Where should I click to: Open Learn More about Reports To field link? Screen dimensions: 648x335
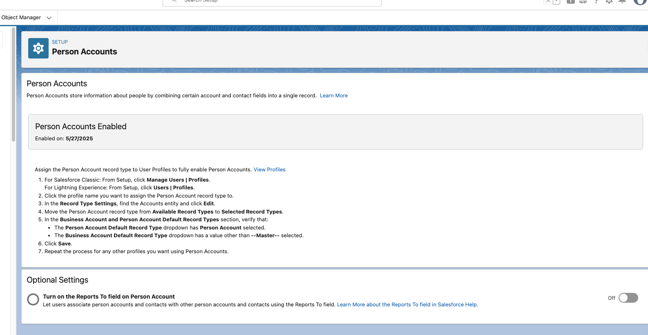point(407,305)
